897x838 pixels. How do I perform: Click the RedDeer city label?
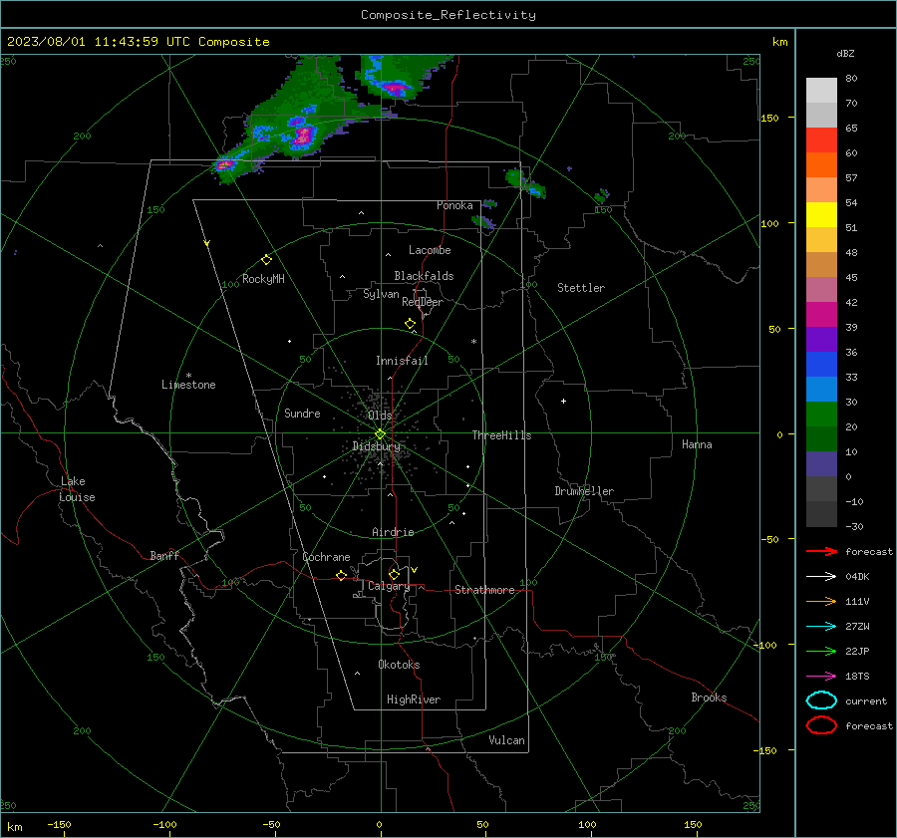point(423,302)
